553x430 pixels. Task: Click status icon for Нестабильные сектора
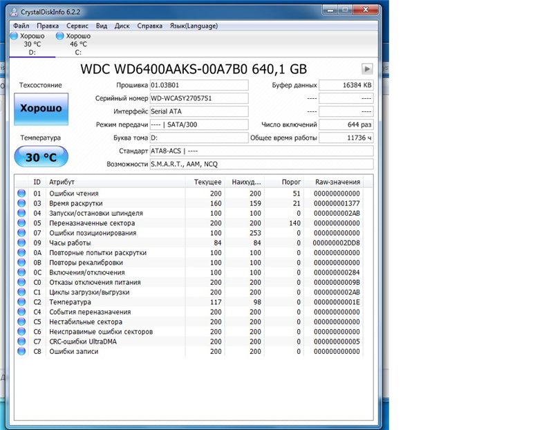click(21, 321)
